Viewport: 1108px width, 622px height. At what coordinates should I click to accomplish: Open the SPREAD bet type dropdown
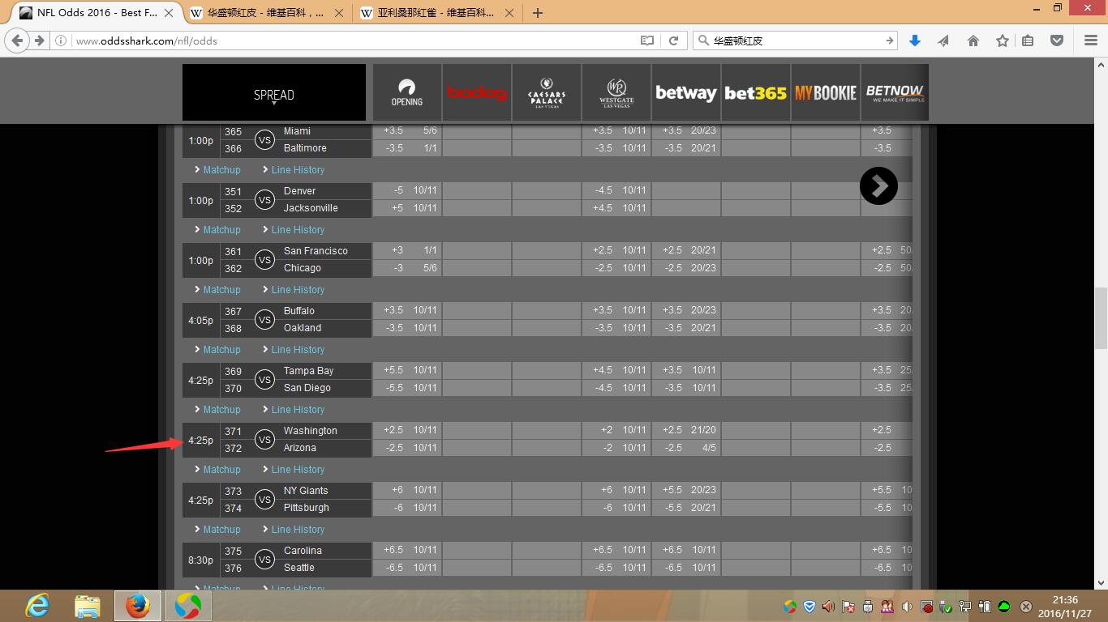274,94
